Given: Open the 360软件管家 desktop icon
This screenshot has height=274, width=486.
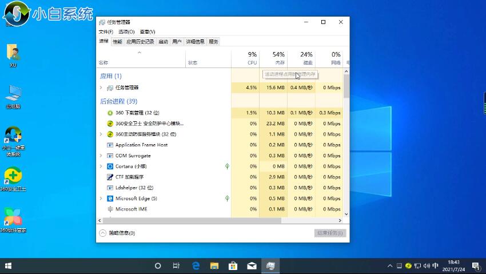Looking at the screenshot, I should [13, 218].
